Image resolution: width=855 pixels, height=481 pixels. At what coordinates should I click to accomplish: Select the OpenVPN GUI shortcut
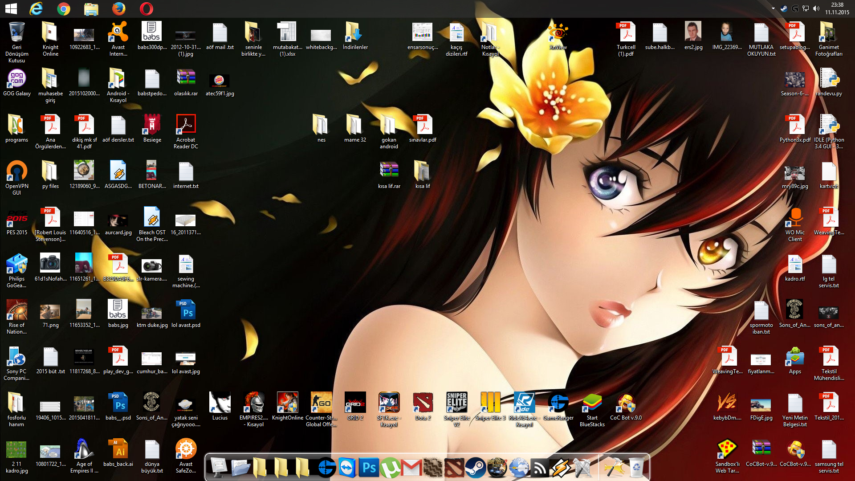pos(17,178)
